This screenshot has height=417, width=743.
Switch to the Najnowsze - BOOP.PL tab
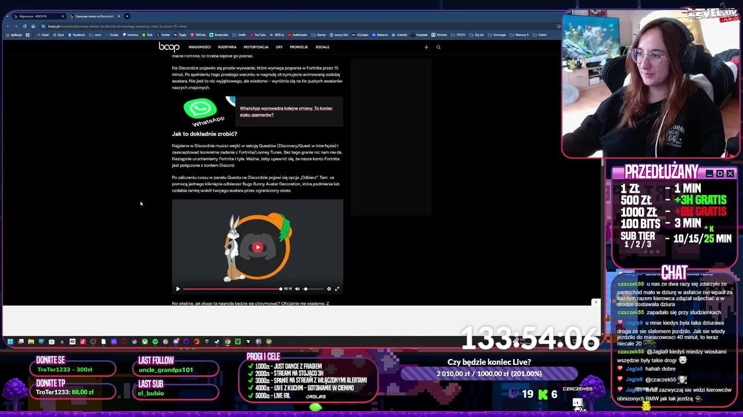tap(38, 16)
